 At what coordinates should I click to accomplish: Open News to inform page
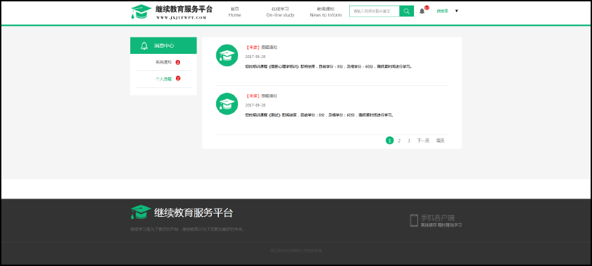[x=326, y=12]
